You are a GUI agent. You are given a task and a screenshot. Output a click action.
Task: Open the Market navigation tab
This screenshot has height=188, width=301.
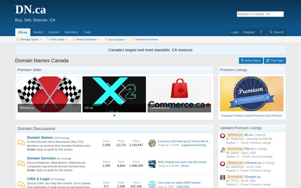coord(38,32)
